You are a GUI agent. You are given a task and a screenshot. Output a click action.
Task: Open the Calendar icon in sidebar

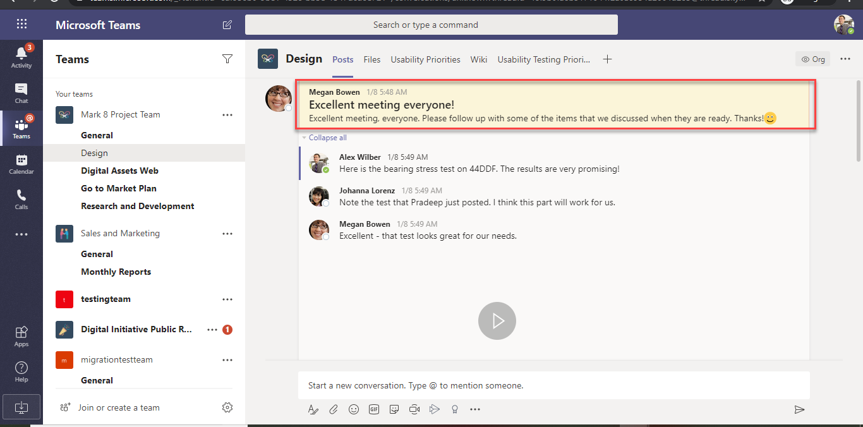click(x=21, y=164)
